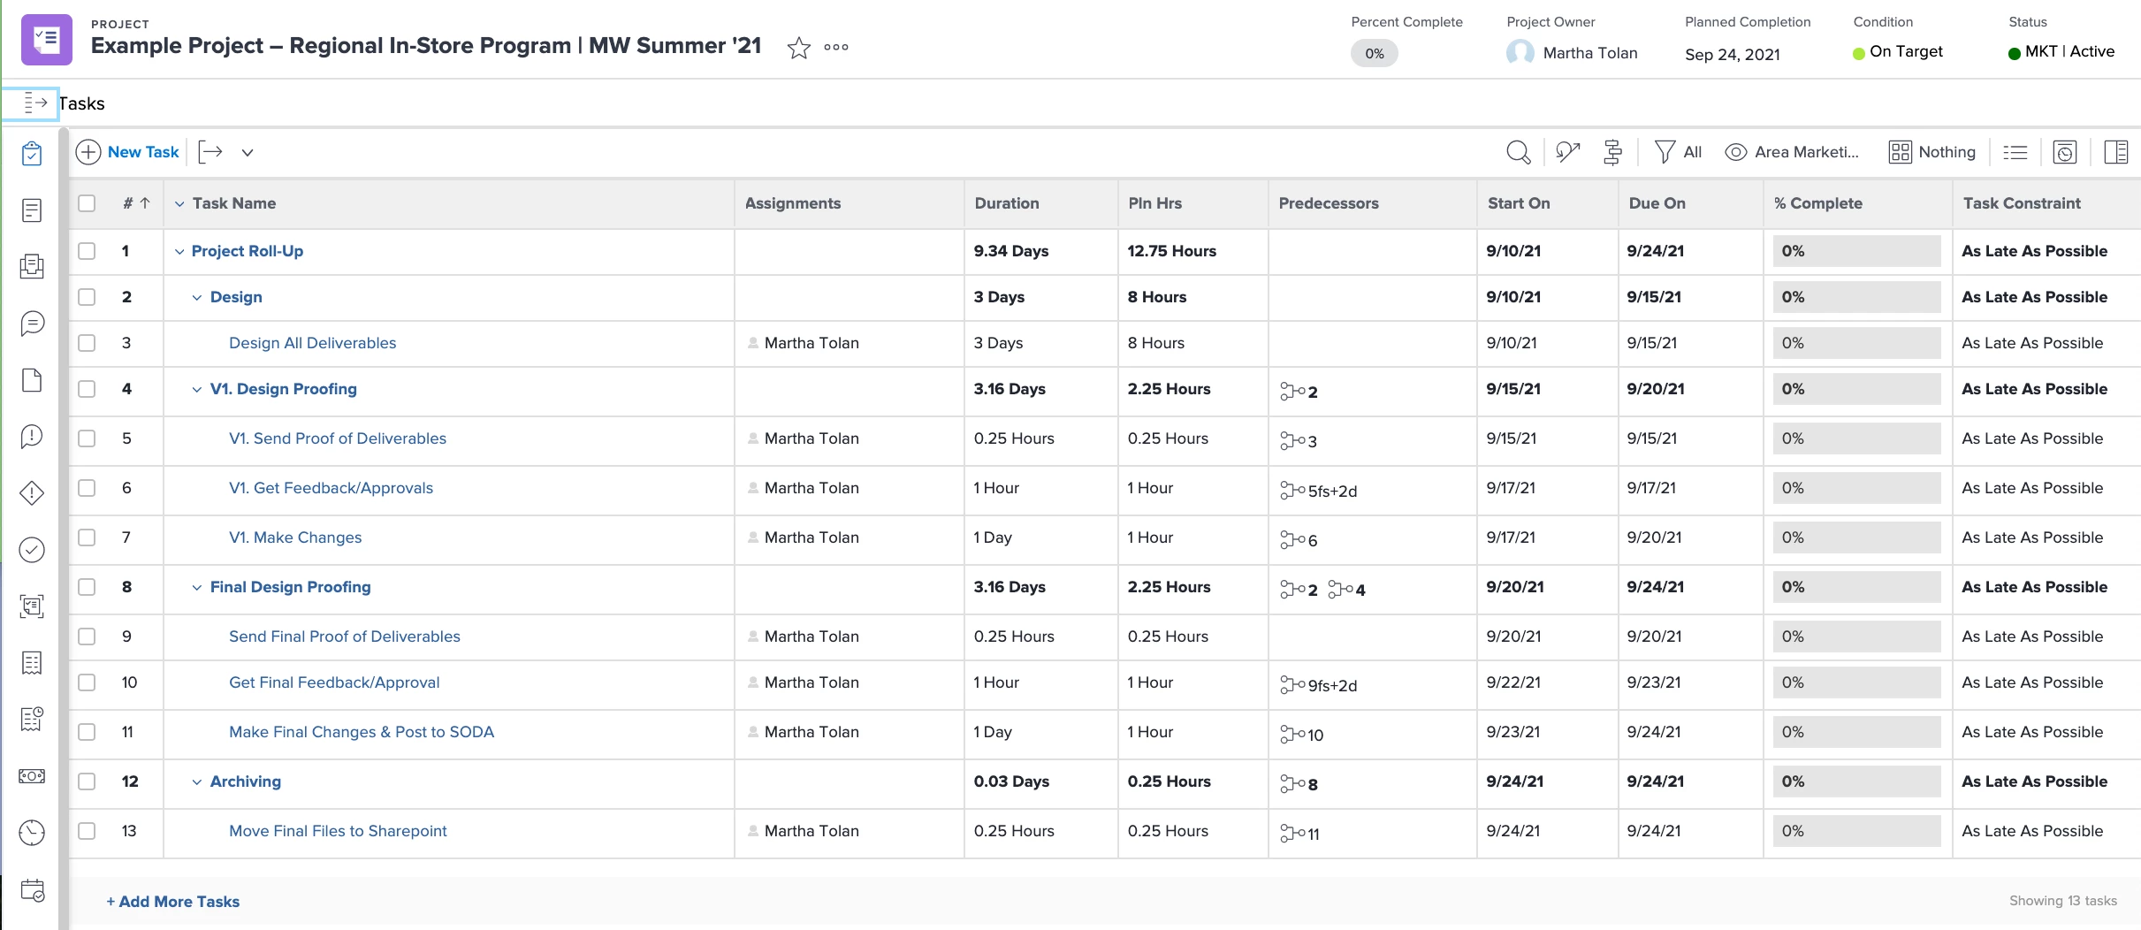Select the V1. Design Proofing checkbox
Image resolution: width=2141 pixels, height=930 pixels.
click(x=87, y=389)
